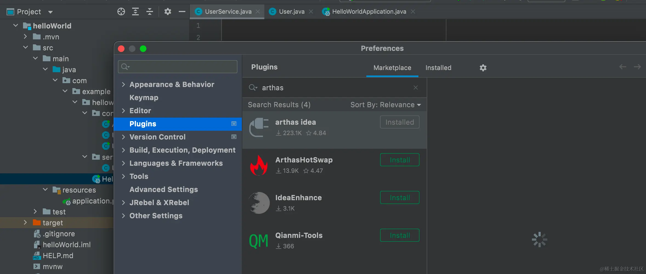Click the arthas idea plugin icon
Screen dimensions: 646x274
(x=259, y=127)
